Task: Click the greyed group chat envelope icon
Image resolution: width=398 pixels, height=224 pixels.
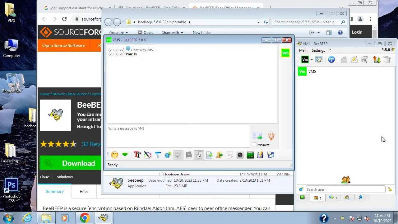Action: 344,59
